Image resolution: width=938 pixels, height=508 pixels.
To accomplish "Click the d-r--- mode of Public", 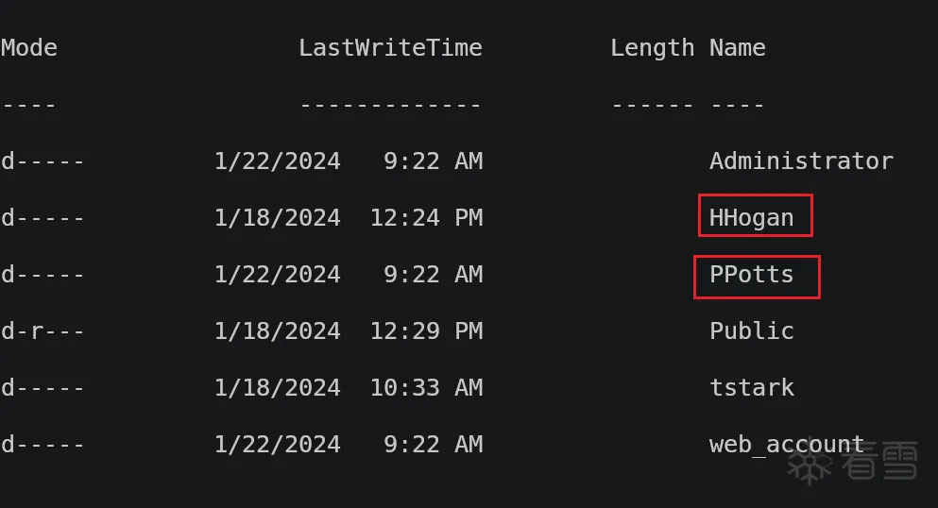I will click(x=43, y=330).
